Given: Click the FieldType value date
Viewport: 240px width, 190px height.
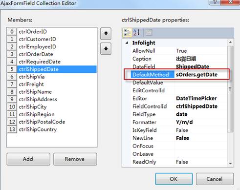Looking at the screenshot, I should pyautogui.click(x=181, y=114).
